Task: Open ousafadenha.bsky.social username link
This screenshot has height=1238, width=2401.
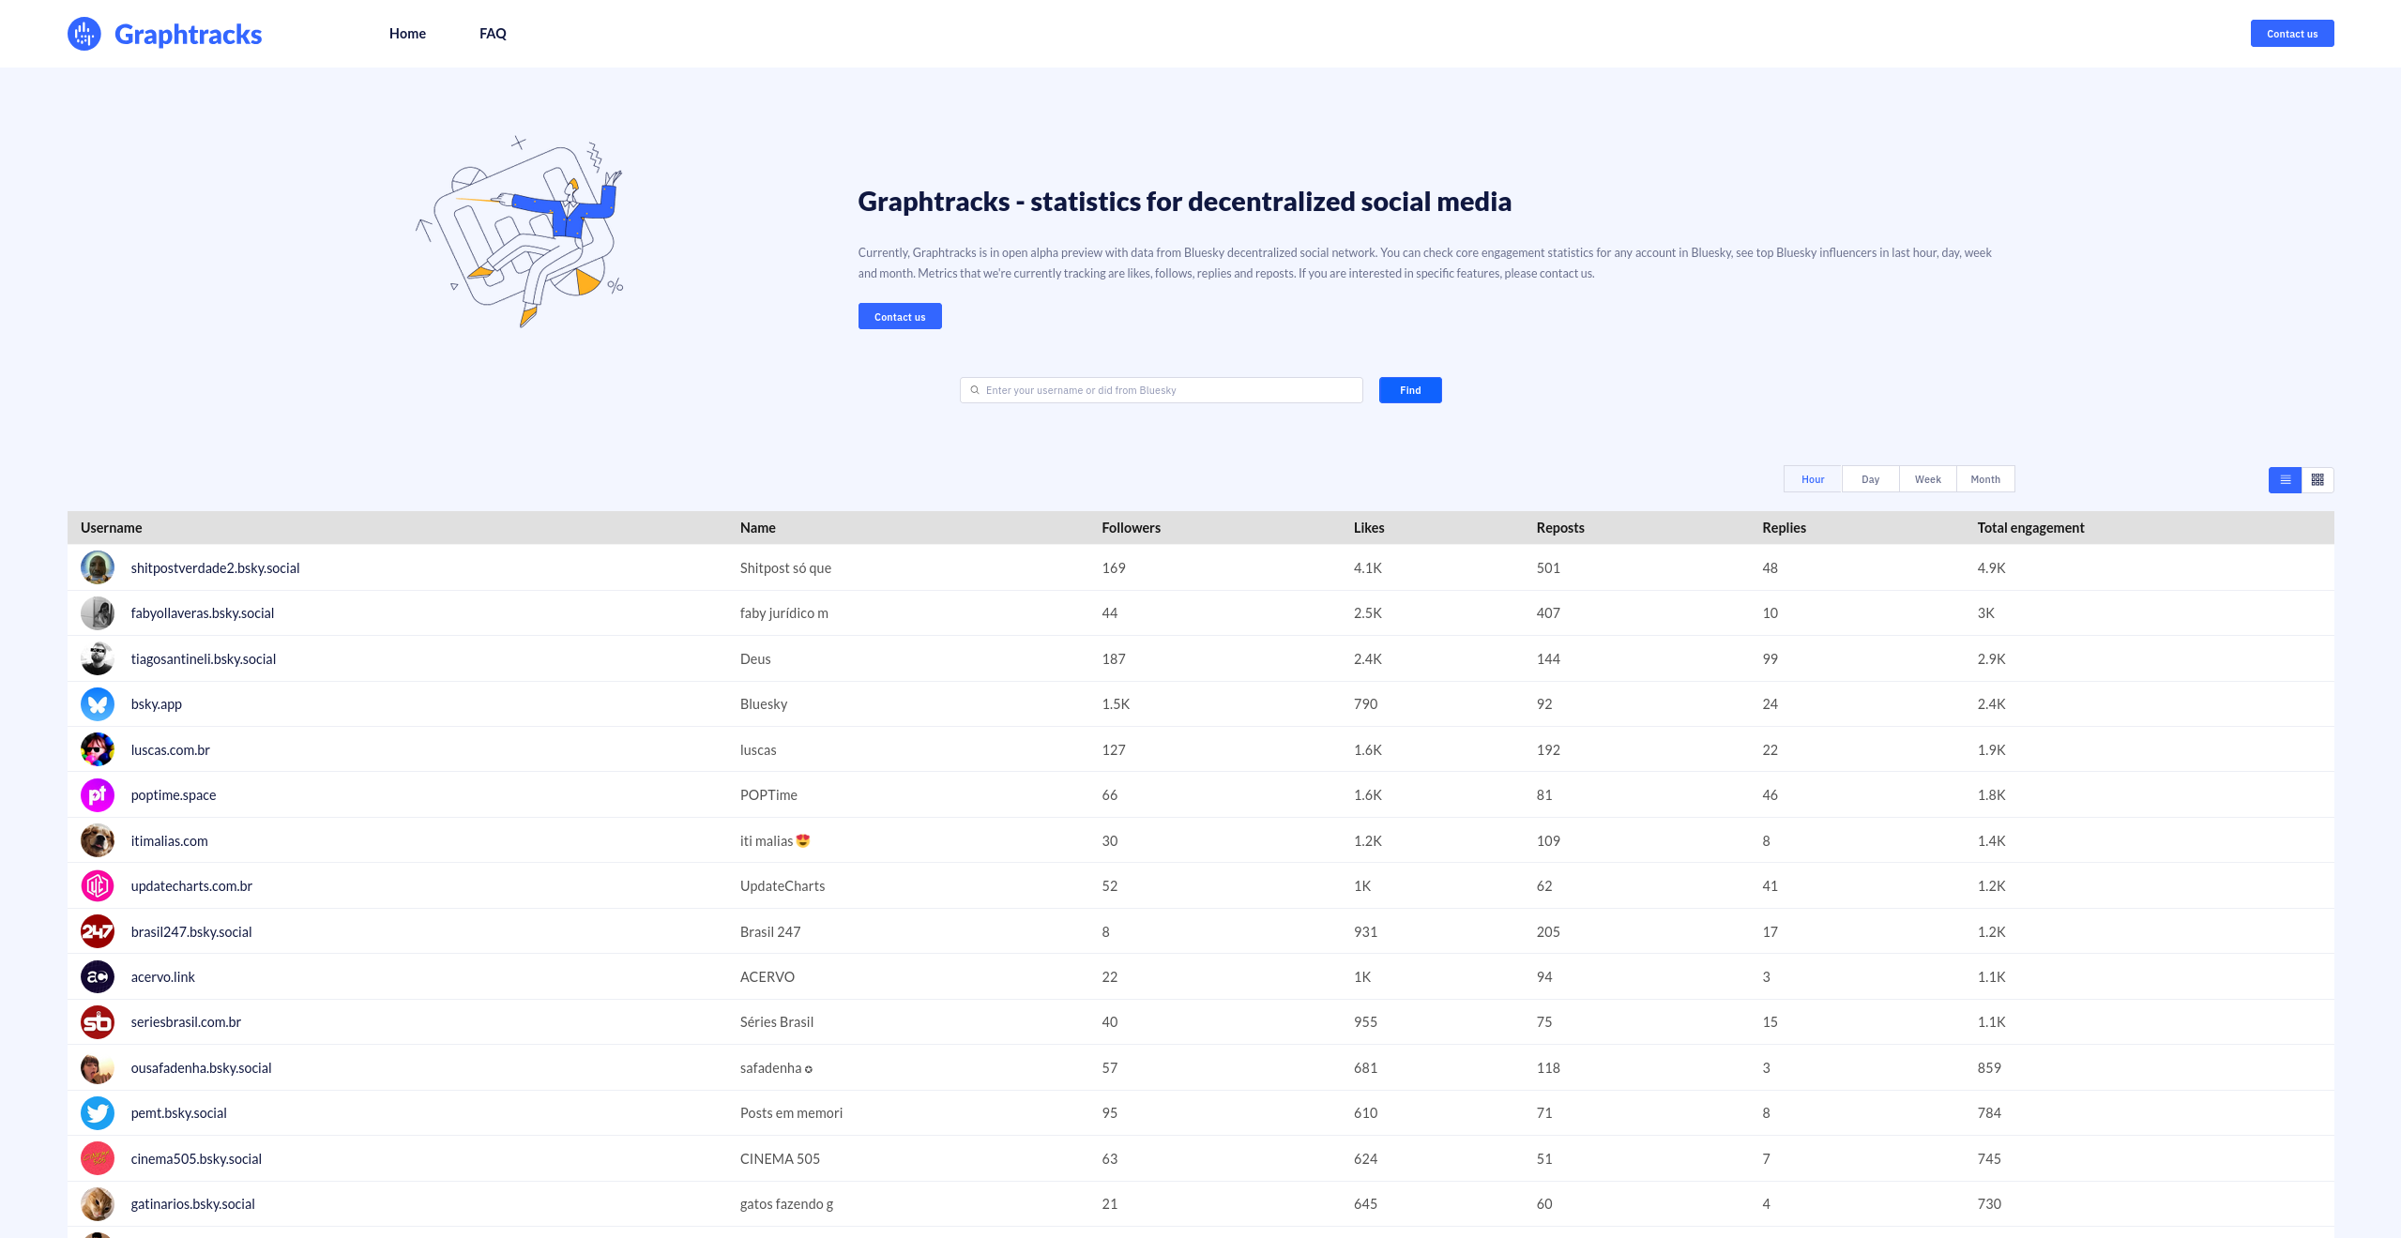Action: (201, 1068)
